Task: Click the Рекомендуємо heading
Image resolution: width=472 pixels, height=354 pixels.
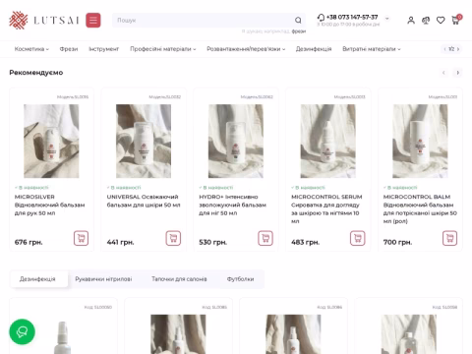Action: tap(36, 73)
